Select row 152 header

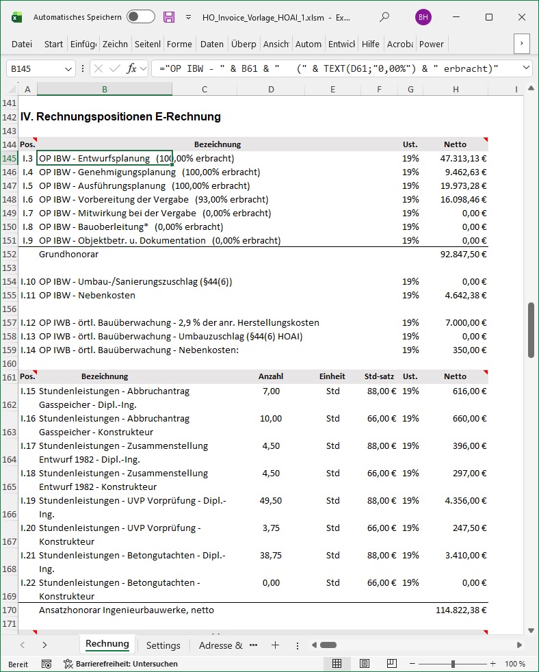9,254
